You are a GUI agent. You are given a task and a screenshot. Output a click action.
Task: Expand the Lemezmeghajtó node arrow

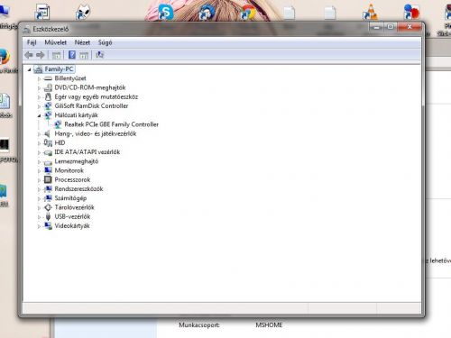[39, 162]
